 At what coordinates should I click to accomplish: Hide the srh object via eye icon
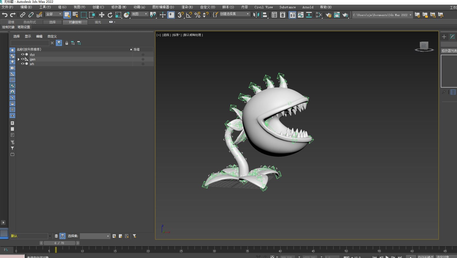[x=22, y=64]
